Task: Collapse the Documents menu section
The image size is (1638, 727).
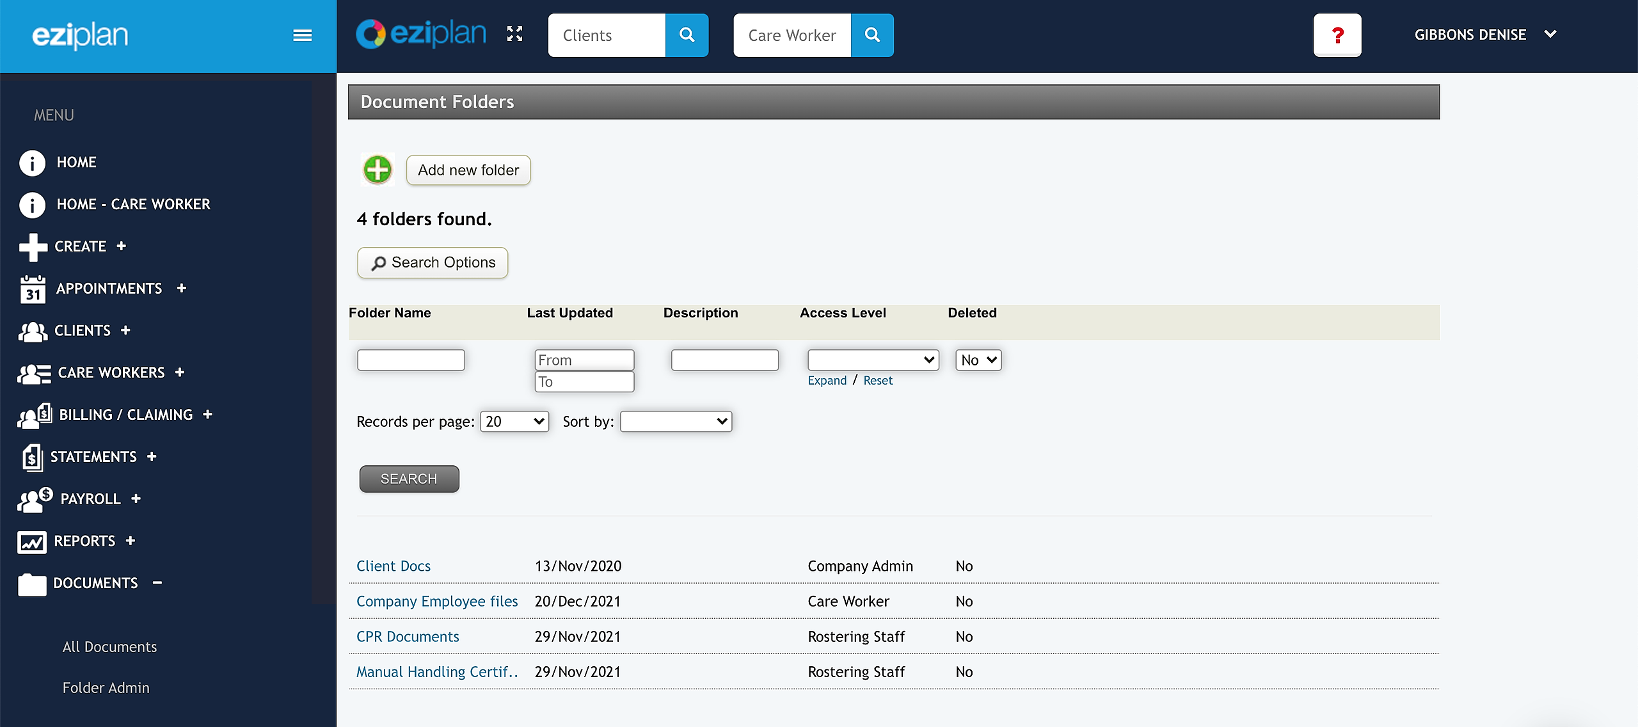Action: pos(157,583)
